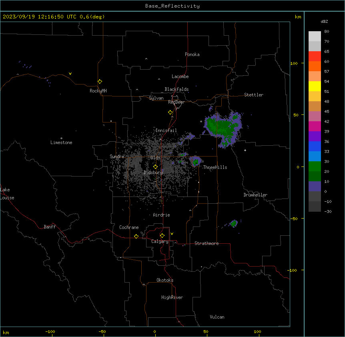This screenshot has height=337, width=345.
Task: Pick the orange 57-60 dBZ legend swatch
Action: pyautogui.click(x=315, y=66)
